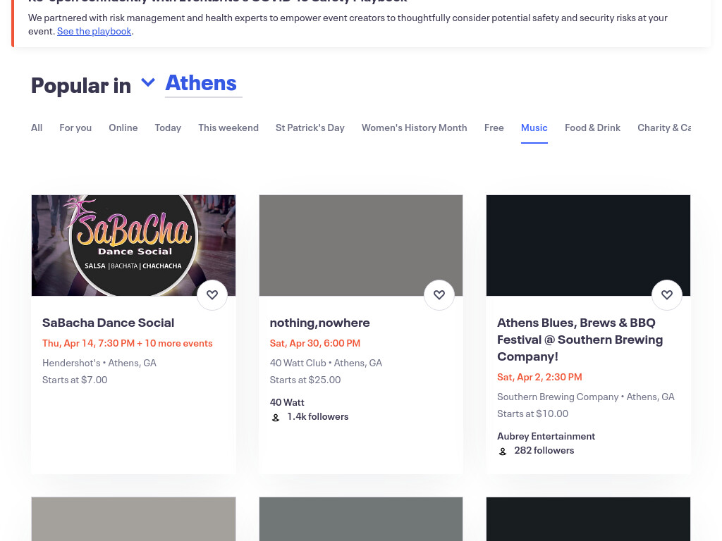Click the Aubrey Entertainment organizer name
The image size is (722, 541).
[x=546, y=436]
